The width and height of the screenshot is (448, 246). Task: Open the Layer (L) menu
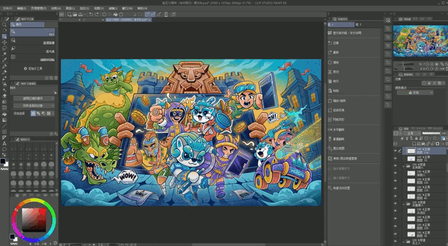[70, 8]
